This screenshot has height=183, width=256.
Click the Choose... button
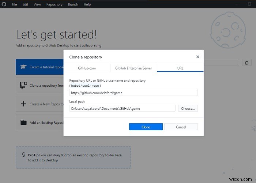tap(188, 108)
